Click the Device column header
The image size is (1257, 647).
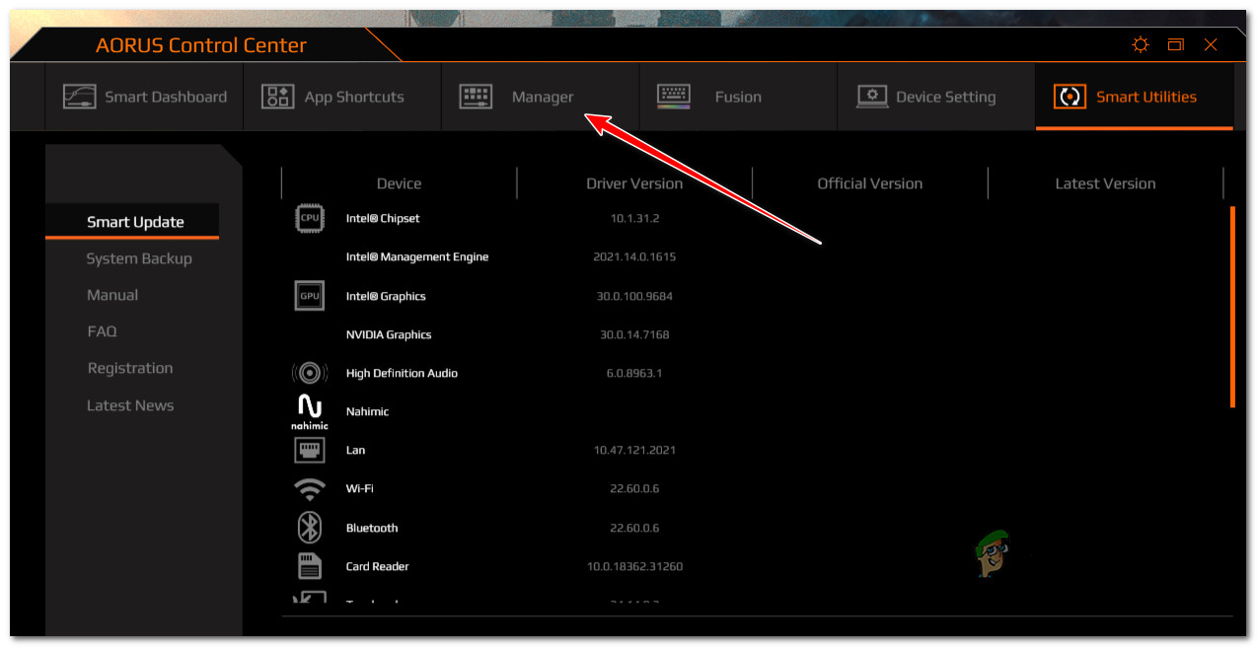tap(399, 183)
